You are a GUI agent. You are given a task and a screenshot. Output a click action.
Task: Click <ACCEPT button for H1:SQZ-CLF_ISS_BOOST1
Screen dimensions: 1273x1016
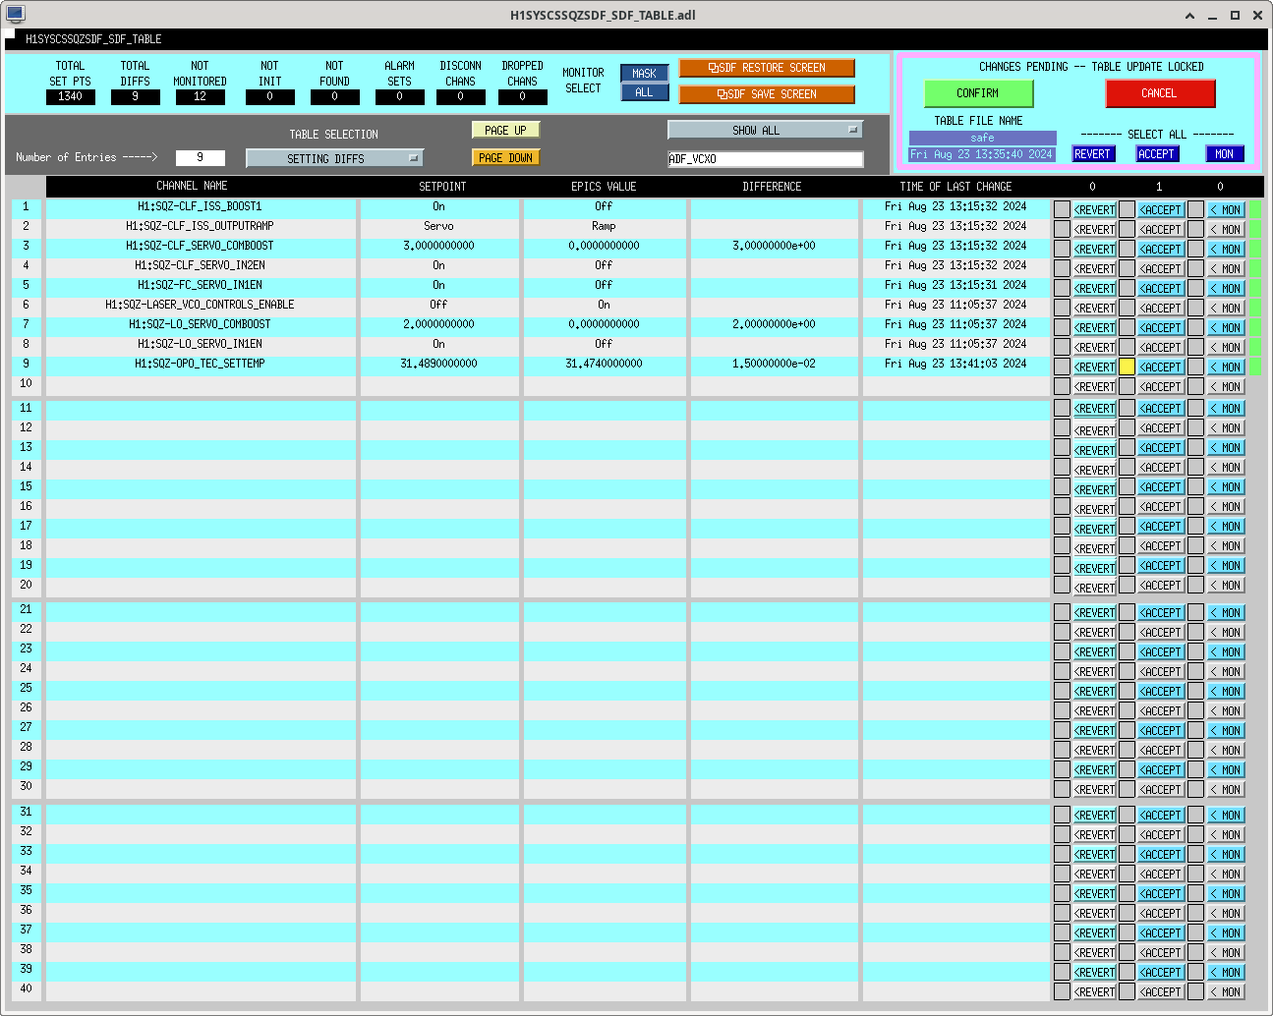(x=1161, y=210)
